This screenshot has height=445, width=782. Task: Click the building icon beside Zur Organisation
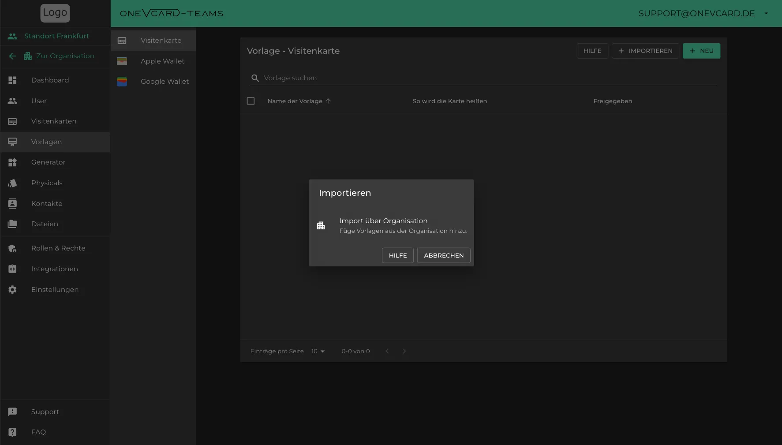(28, 56)
